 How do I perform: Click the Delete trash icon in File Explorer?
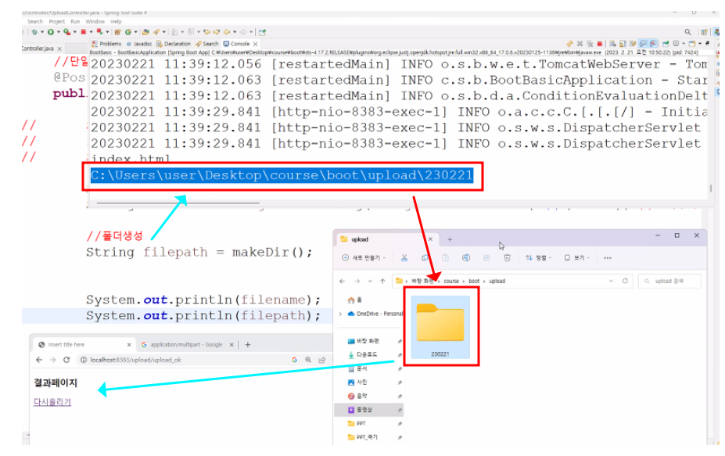click(x=508, y=257)
